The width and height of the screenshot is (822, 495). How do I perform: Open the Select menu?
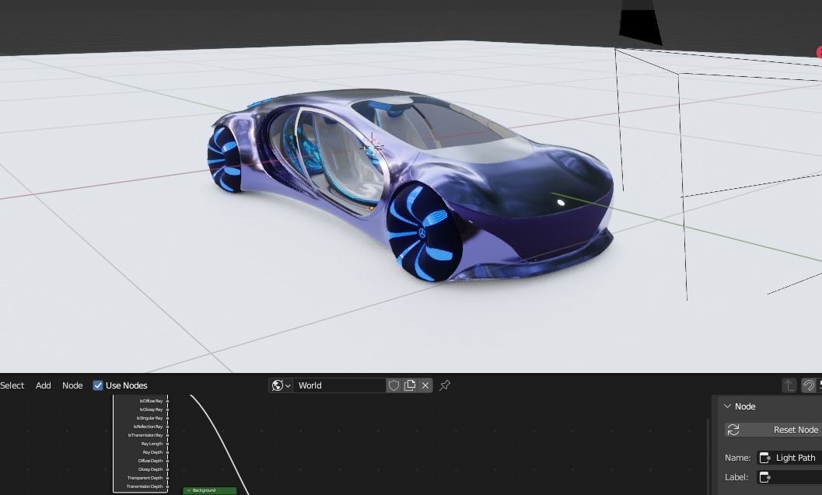12,385
